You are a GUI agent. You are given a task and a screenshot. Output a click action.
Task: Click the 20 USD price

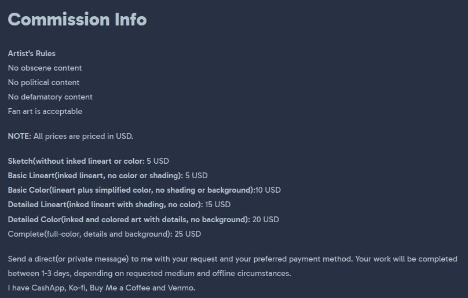[266, 219]
